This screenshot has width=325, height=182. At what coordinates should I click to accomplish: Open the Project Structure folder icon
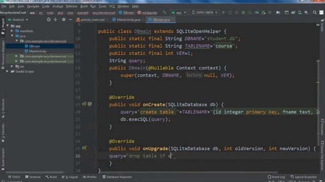[x=278, y=13]
